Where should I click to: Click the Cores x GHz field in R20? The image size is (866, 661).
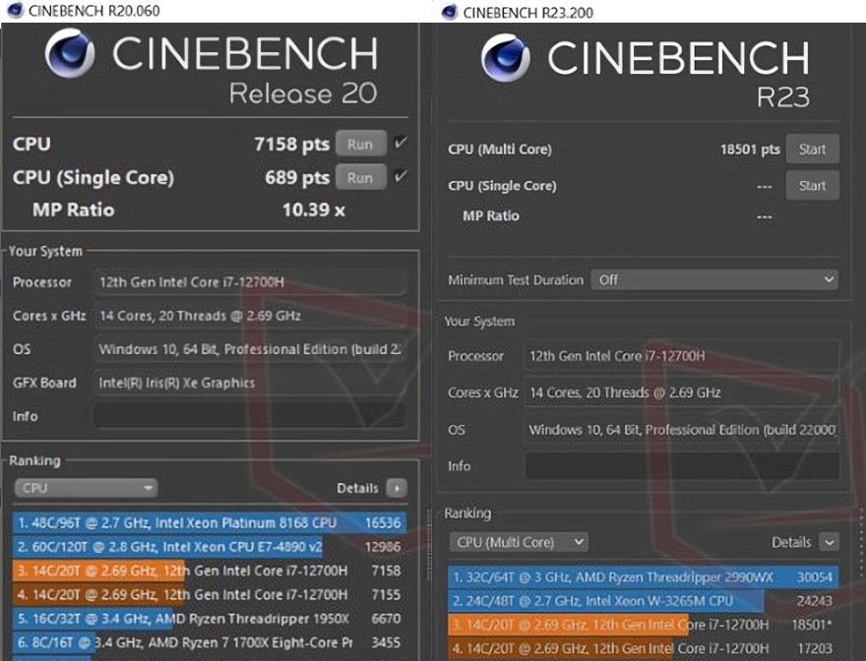pos(250,316)
